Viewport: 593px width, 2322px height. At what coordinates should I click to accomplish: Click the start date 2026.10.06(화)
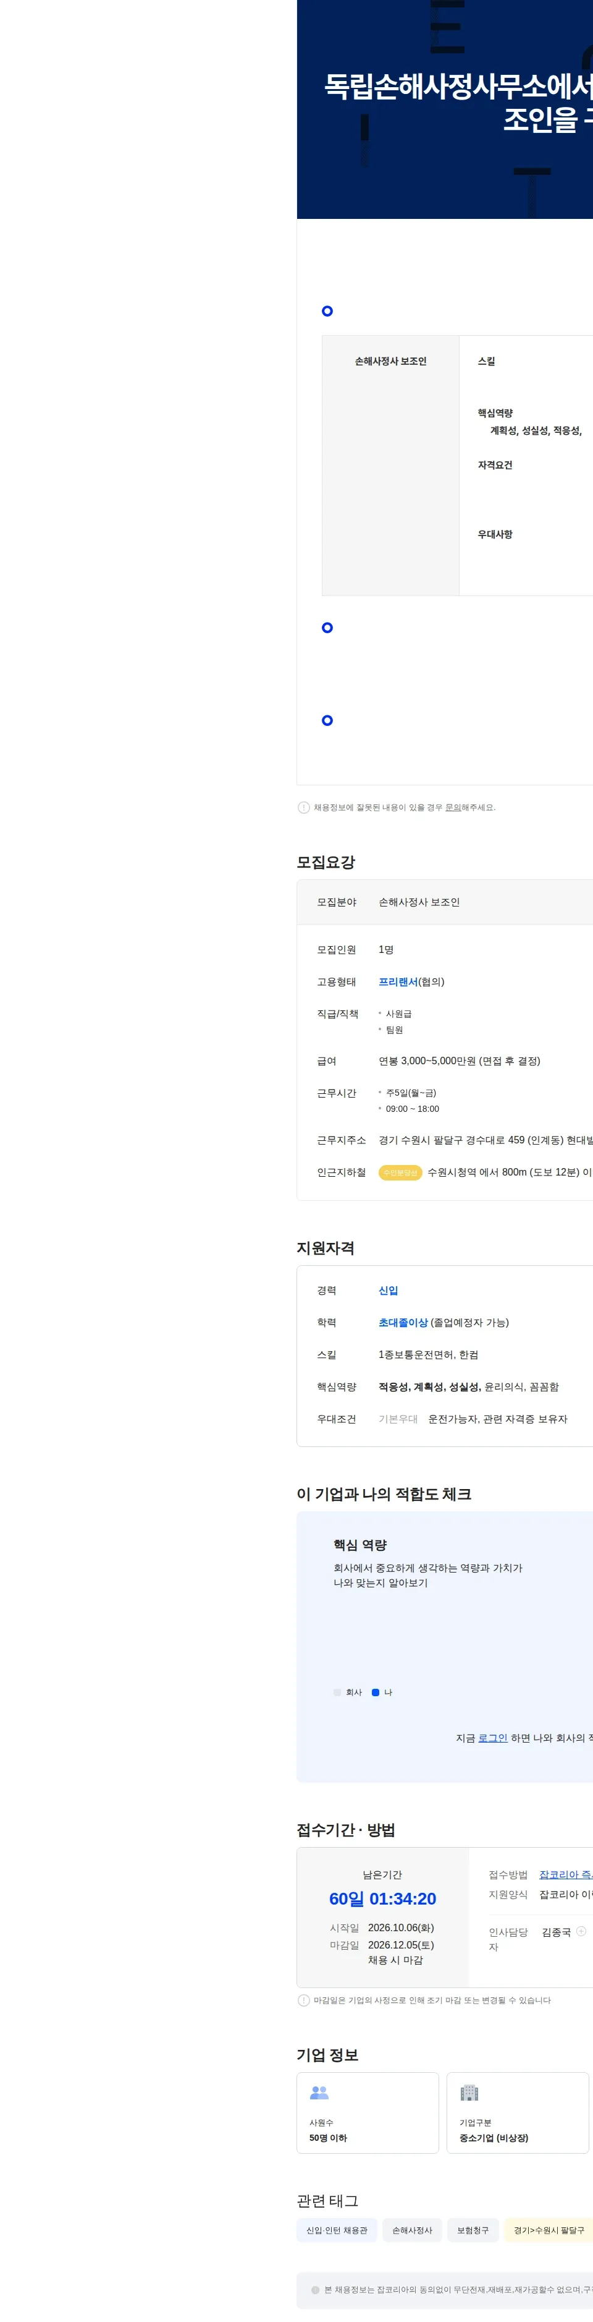(x=400, y=1928)
